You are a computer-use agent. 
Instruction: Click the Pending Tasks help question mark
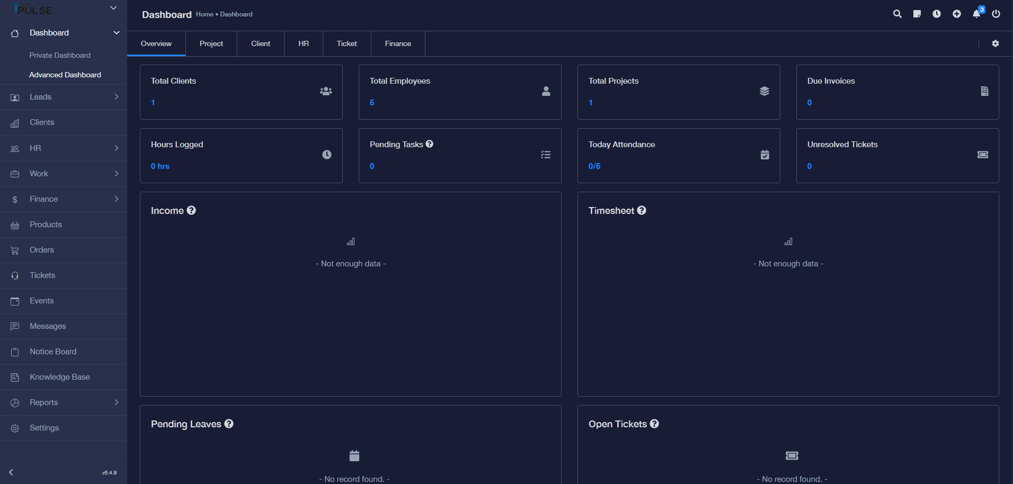[430, 144]
